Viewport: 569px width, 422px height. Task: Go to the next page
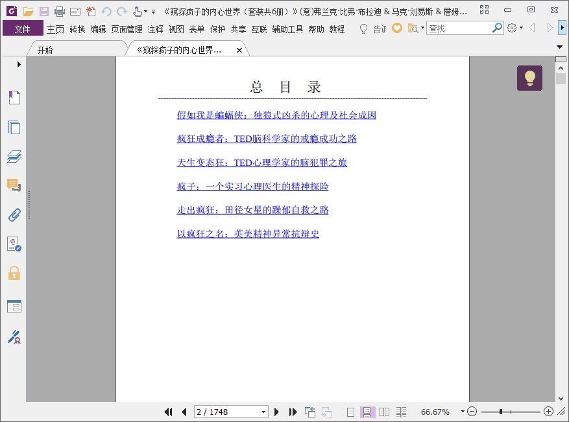(x=276, y=412)
